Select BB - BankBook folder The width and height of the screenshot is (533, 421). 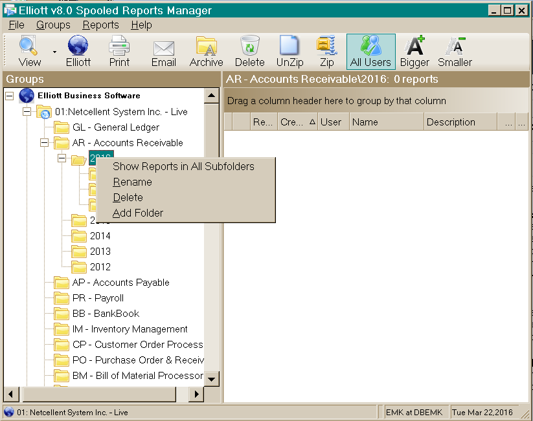[106, 314]
